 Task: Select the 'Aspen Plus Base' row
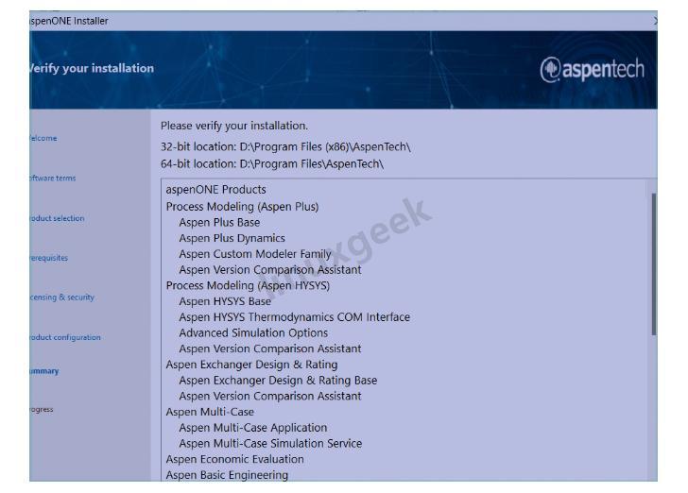pyautogui.click(x=219, y=222)
